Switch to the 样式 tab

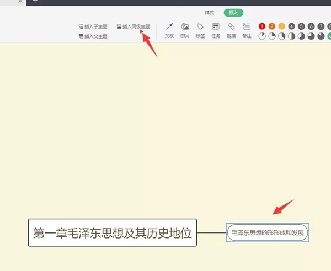tap(209, 13)
